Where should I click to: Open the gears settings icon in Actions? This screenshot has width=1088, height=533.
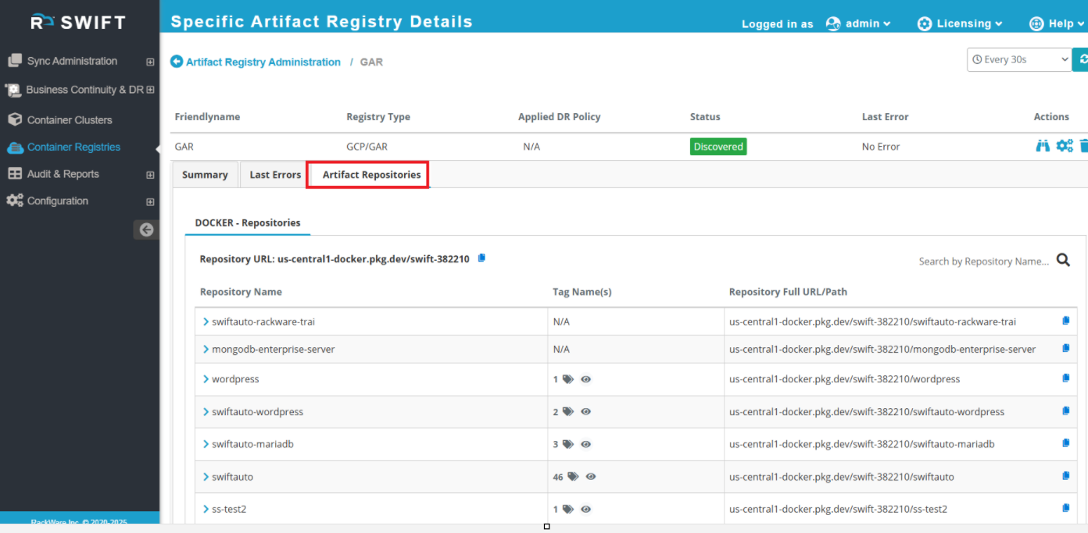1065,146
